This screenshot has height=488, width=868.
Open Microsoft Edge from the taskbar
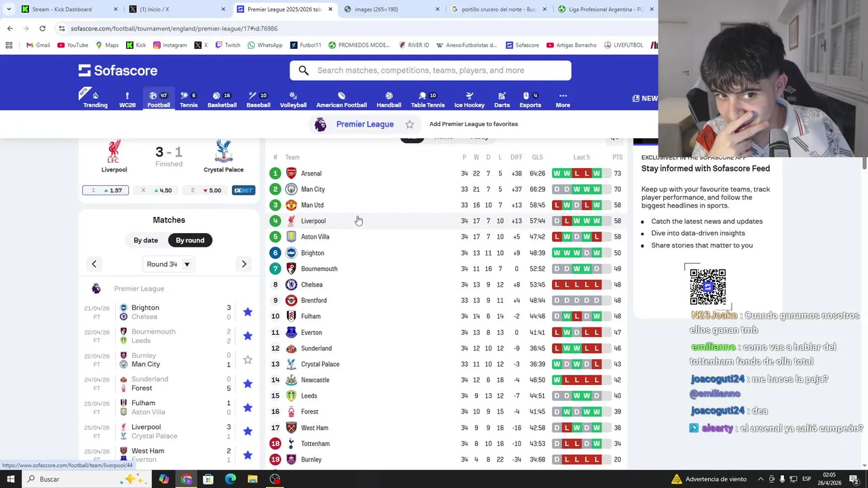tap(230, 479)
